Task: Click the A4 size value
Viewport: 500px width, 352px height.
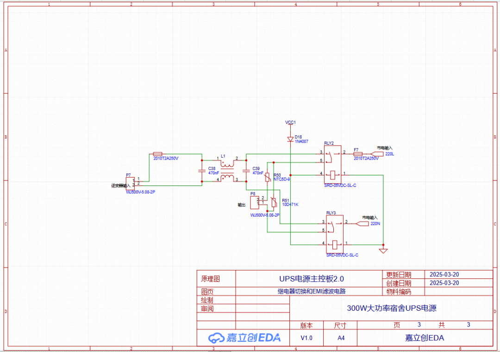Action: 341,338
